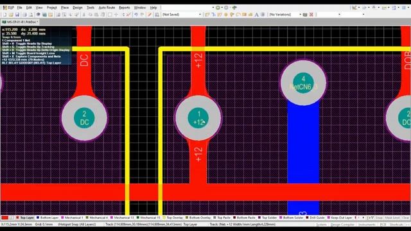Click the Place Polygon Pour icon
Viewport: 411px width, 231px height.
coord(250,15)
